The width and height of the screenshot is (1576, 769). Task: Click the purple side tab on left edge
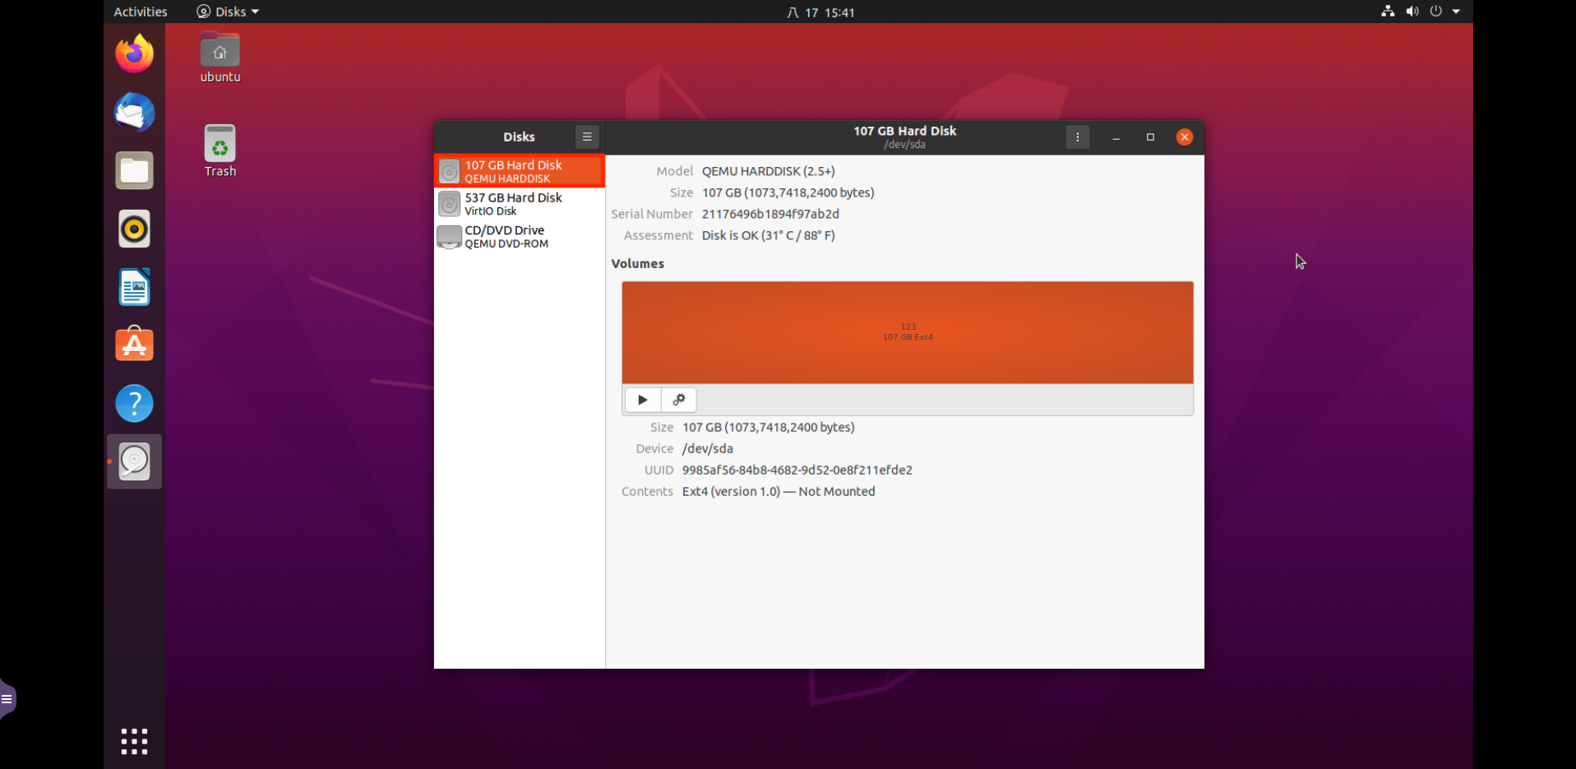click(7, 699)
